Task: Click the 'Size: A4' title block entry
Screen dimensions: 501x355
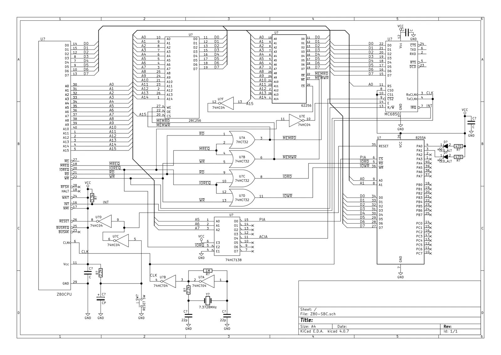Action: click(x=308, y=326)
